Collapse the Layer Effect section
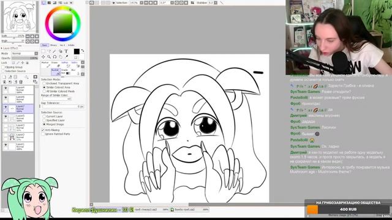 tap(2, 48)
